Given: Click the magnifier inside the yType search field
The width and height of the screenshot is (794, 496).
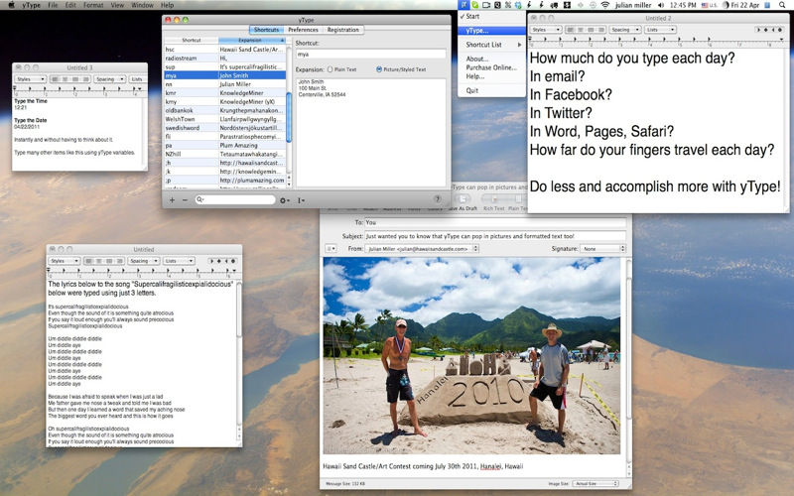Looking at the screenshot, I should [x=200, y=200].
